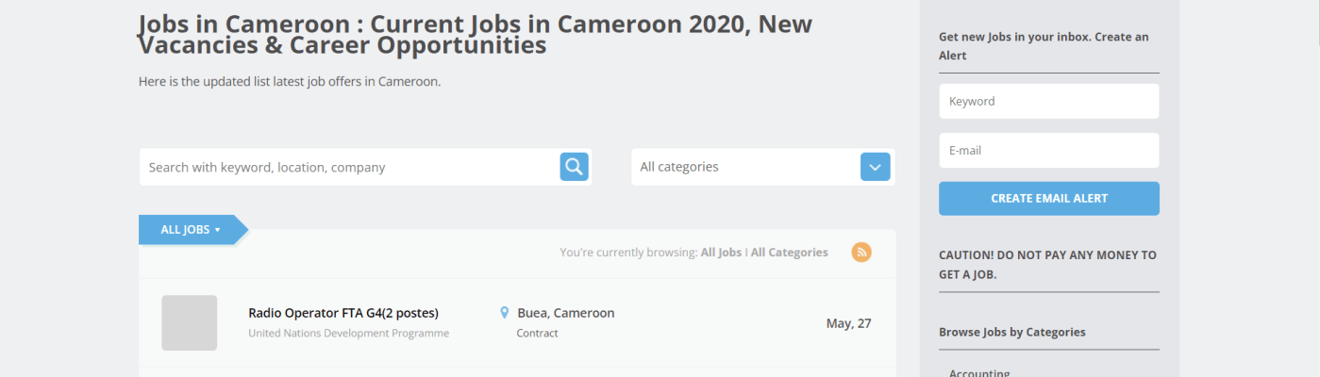Image resolution: width=1320 pixels, height=377 pixels.
Task: Click the Contract job type label
Action: tap(537, 333)
